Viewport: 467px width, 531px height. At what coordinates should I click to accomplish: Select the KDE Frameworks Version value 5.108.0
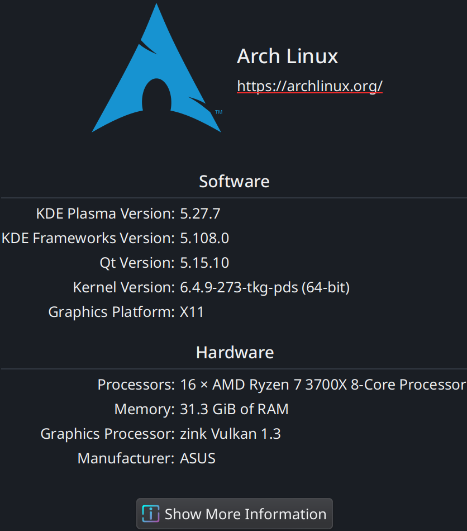(x=205, y=238)
